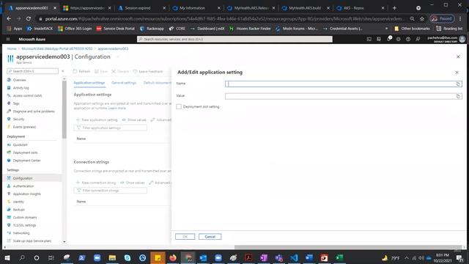Open Access control (IAM) in the sidebar
This screenshot has width=469, height=264.
click(x=27, y=96)
